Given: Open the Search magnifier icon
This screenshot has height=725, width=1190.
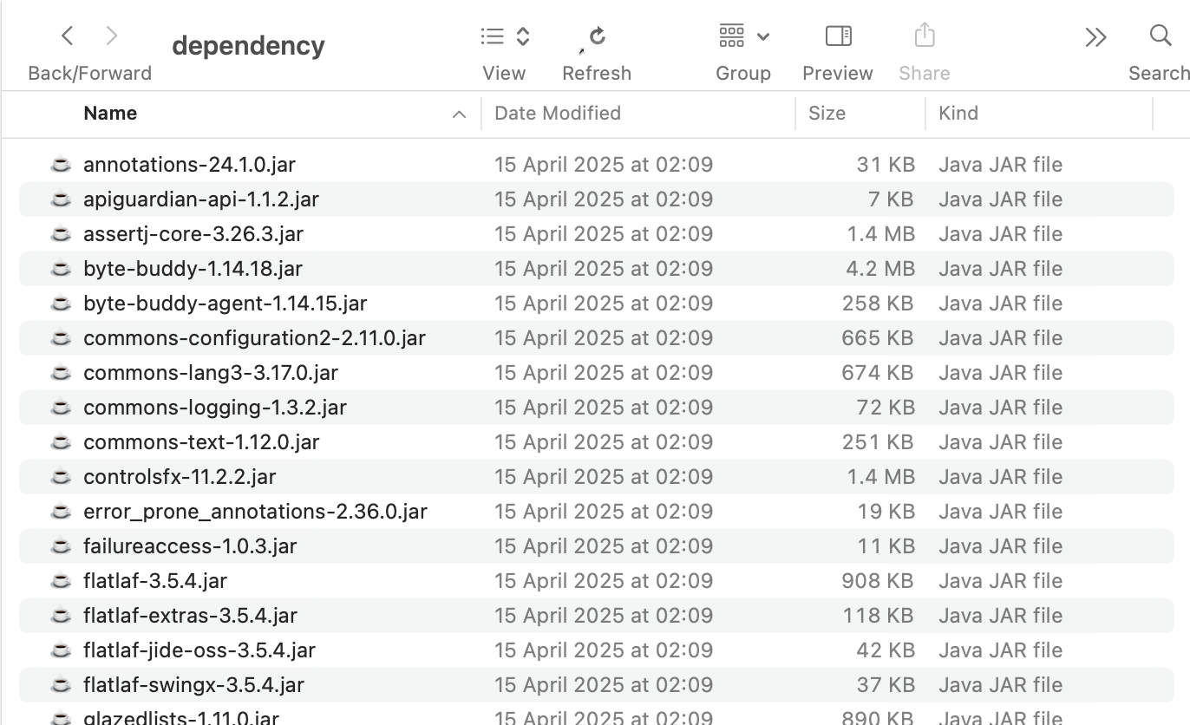Looking at the screenshot, I should (1160, 36).
